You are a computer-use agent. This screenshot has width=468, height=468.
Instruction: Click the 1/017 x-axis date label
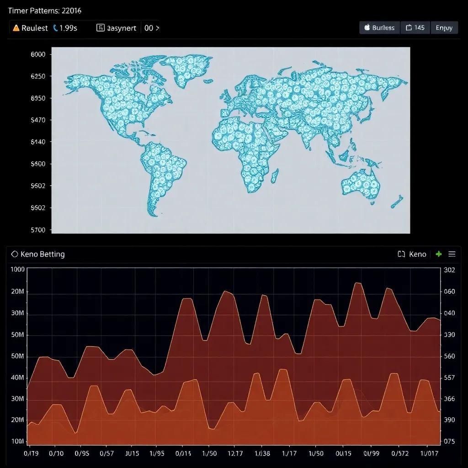coord(429,453)
